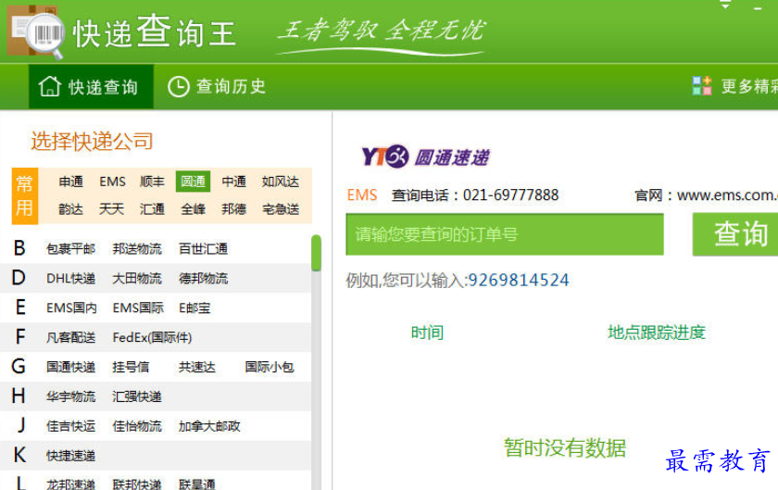Image resolution: width=778 pixels, height=490 pixels.
Task: Choose 包裹平邮 in row B
Action: pos(71,249)
